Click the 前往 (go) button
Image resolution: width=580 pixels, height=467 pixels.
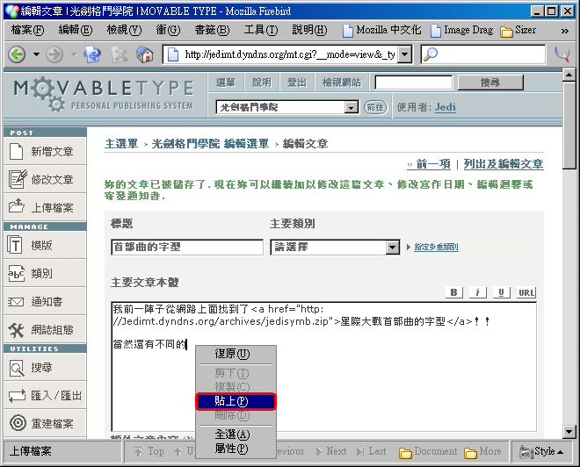coord(375,107)
